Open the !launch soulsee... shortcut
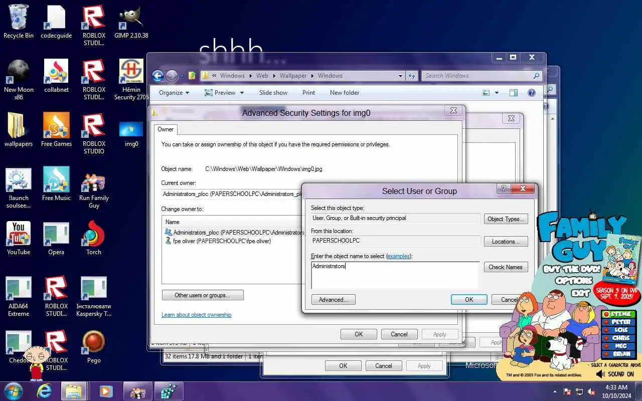 pos(19,187)
